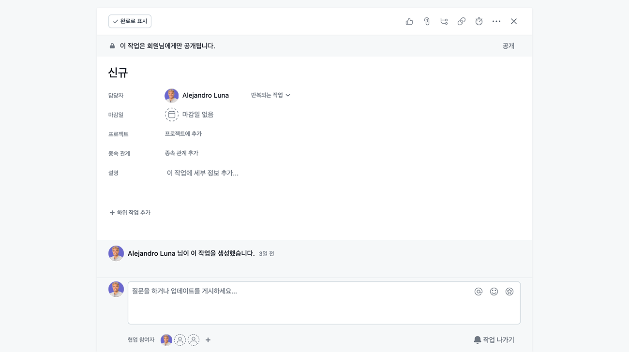
Task: Start the time tracking stopwatch icon
Action: tap(479, 21)
